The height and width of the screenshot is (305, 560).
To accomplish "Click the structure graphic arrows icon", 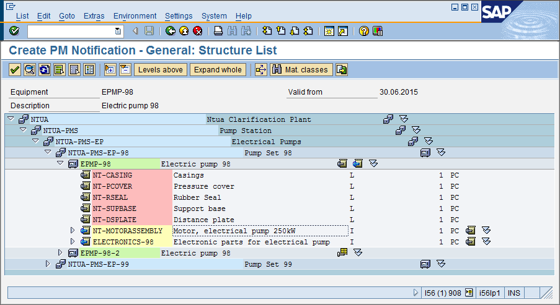I will 261,69.
